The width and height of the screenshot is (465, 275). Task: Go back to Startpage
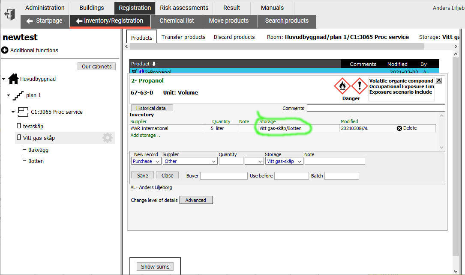(x=45, y=21)
